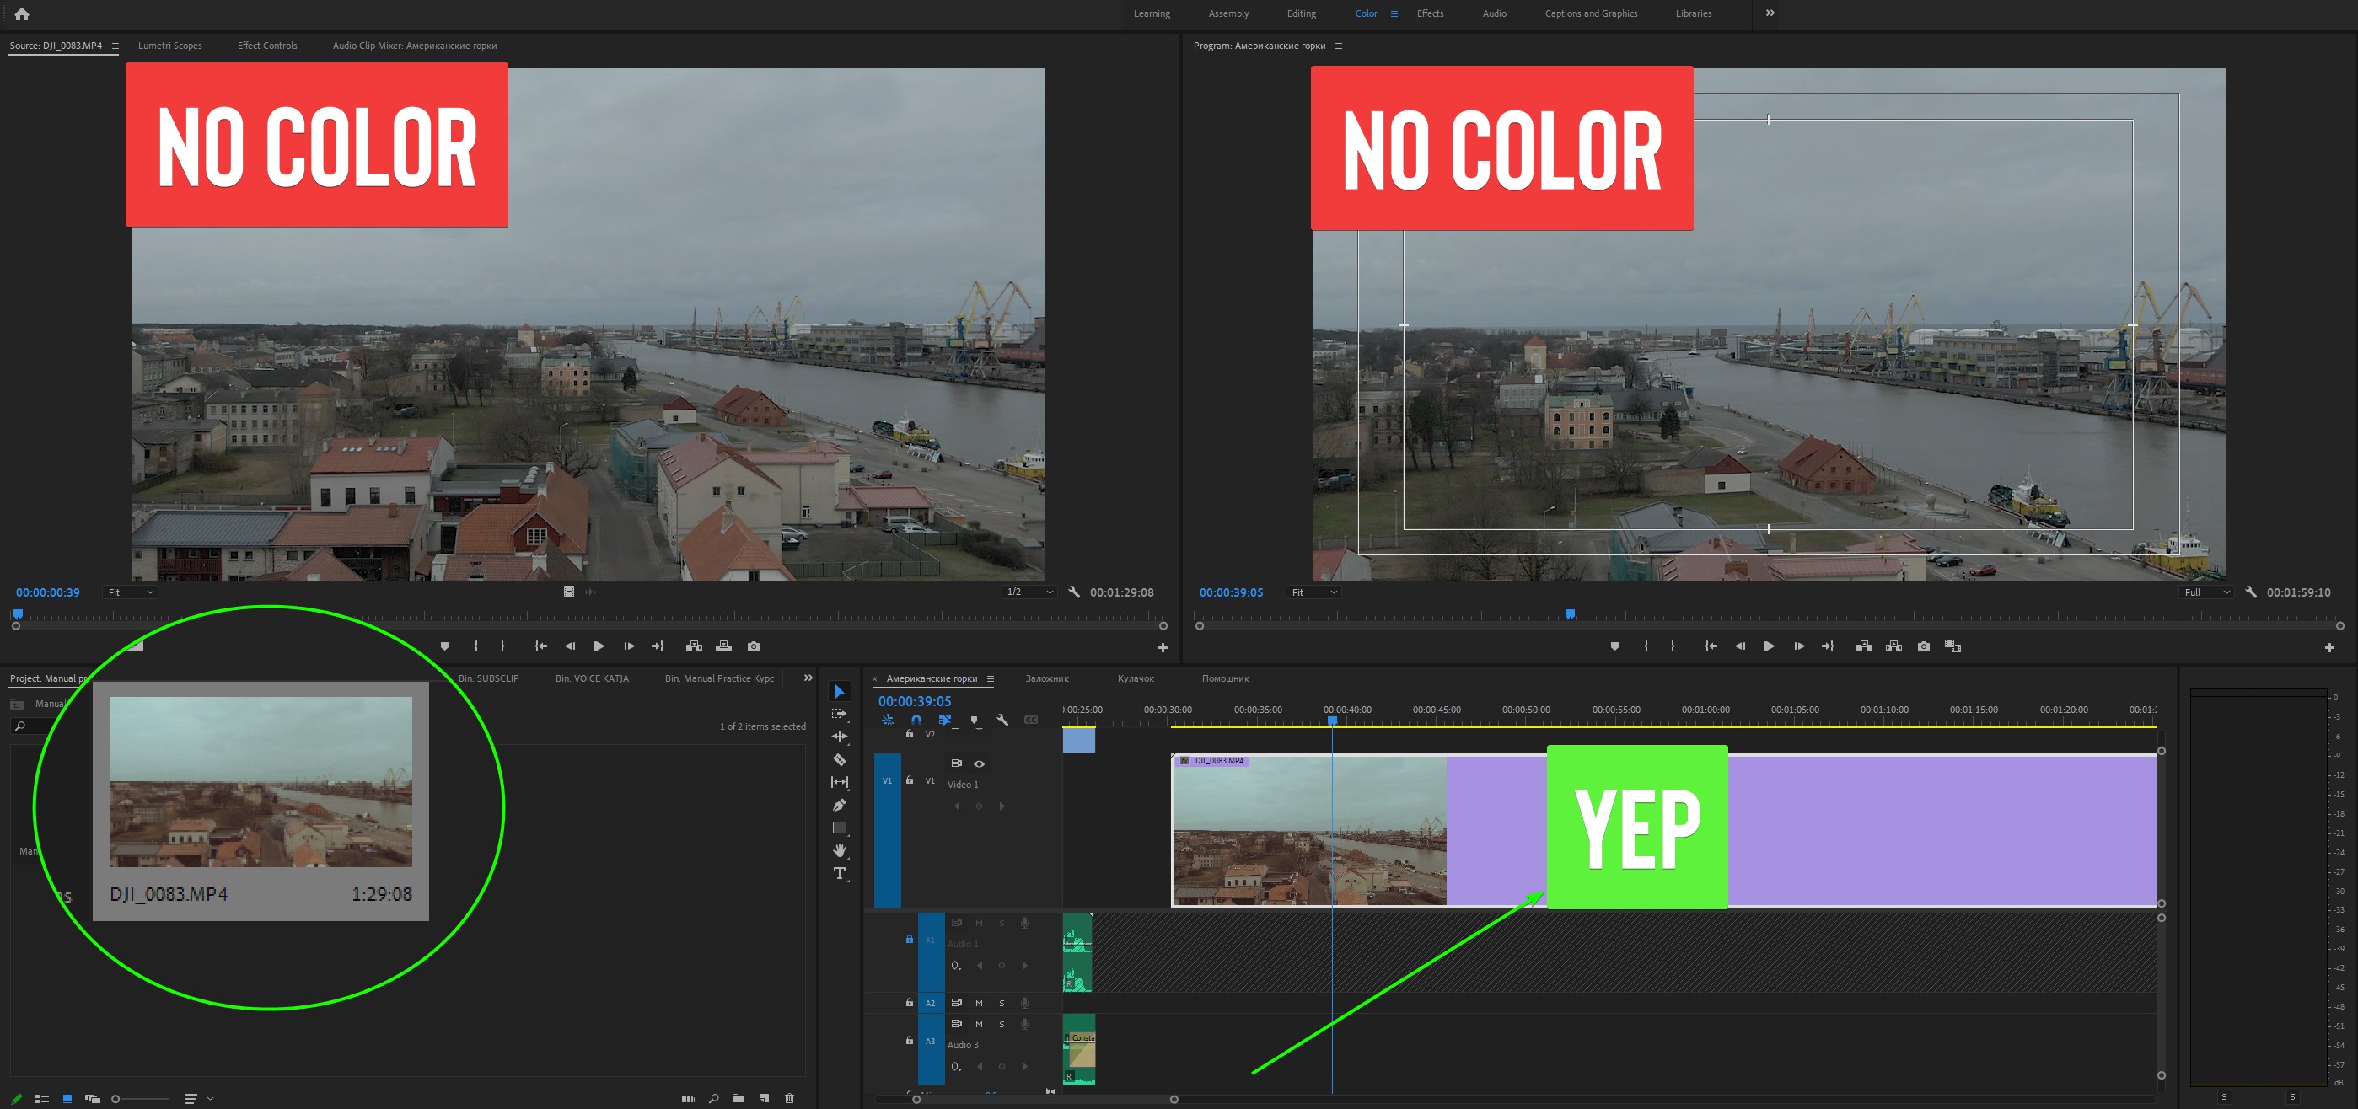
Task: Mute the Audio 1 track
Action: click(x=979, y=922)
